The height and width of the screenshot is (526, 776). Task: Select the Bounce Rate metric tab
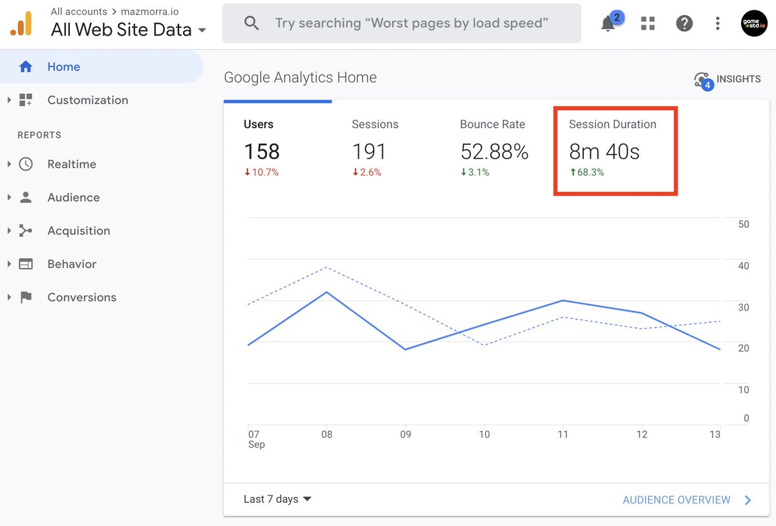click(495, 149)
